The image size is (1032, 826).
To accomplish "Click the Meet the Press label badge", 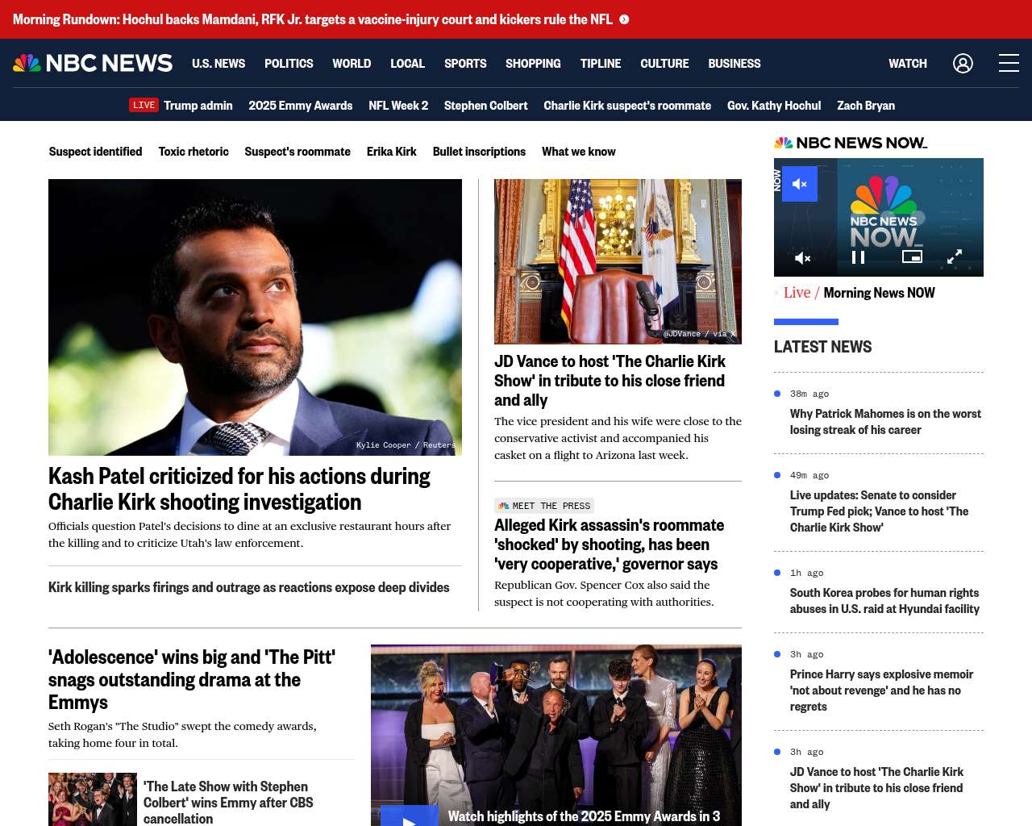I will [544, 506].
